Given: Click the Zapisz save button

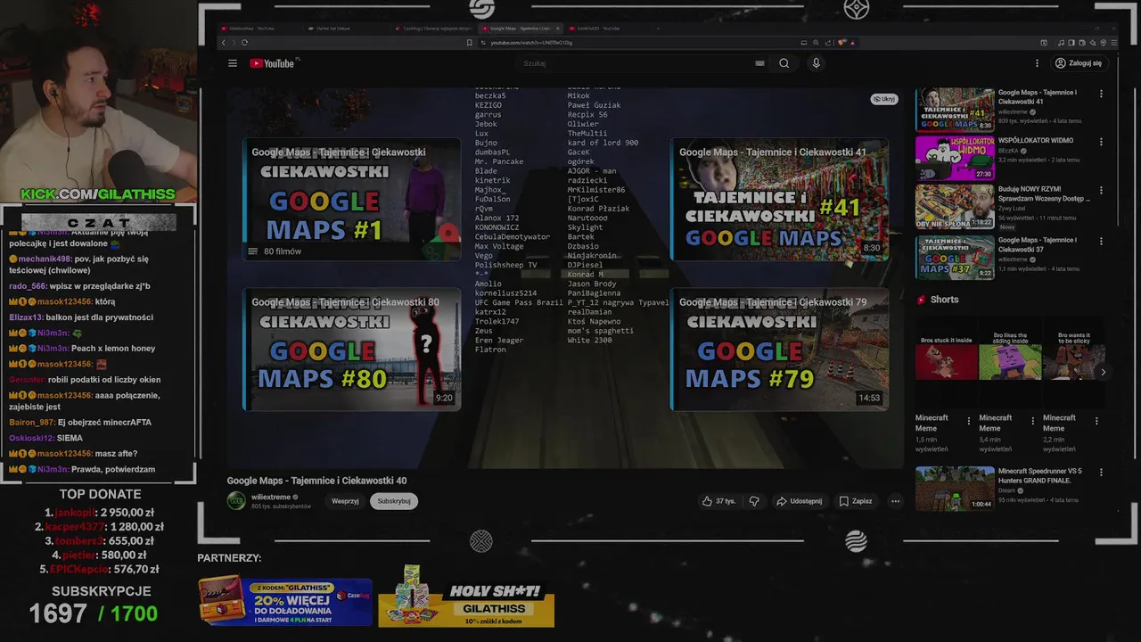Looking at the screenshot, I should click(856, 501).
